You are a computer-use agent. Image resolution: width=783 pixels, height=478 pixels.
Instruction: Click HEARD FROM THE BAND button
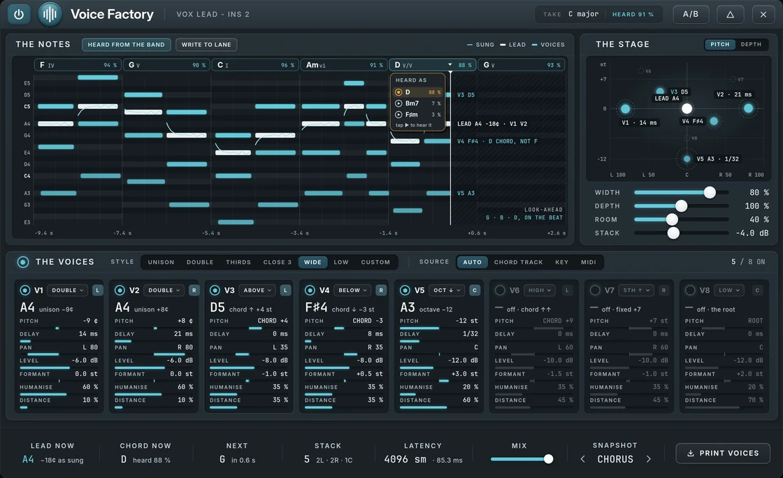[x=127, y=45]
